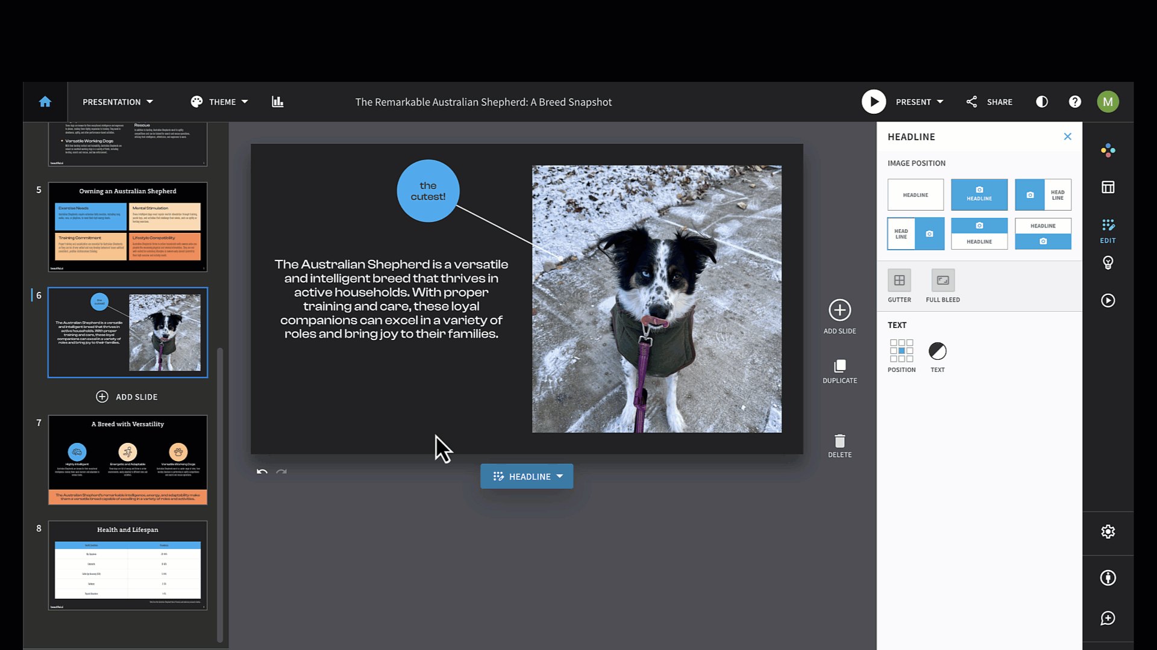The width and height of the screenshot is (1157, 650).
Task: Select headline-only layout without image
Action: pyautogui.click(x=915, y=194)
